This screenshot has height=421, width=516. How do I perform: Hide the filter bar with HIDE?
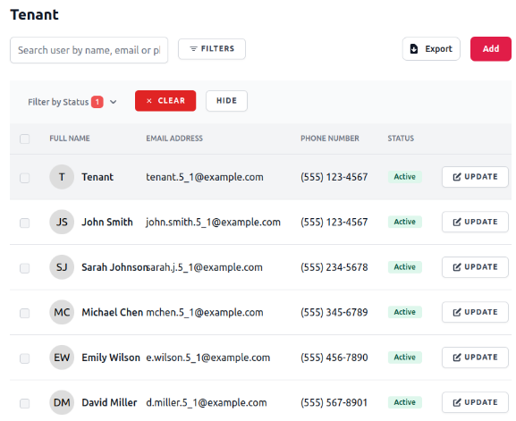226,101
